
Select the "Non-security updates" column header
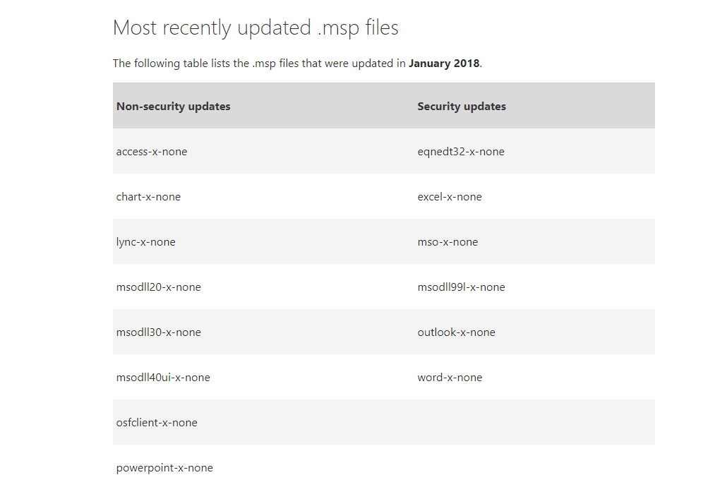click(174, 107)
